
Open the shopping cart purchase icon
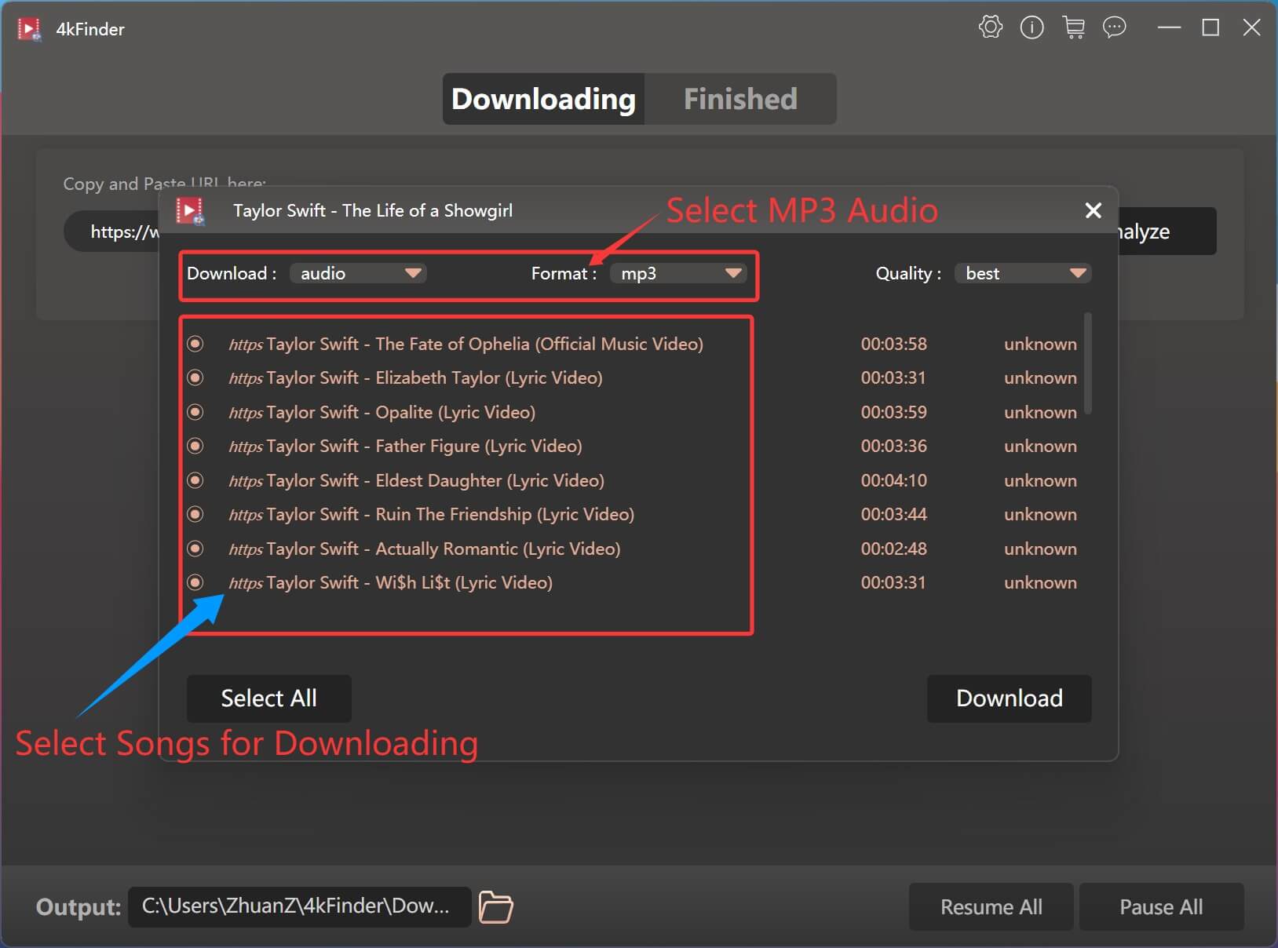point(1073,27)
